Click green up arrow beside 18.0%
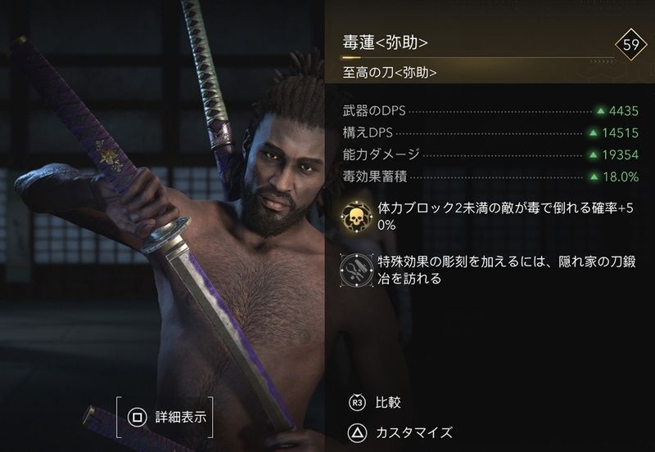The width and height of the screenshot is (655, 452). tap(594, 177)
